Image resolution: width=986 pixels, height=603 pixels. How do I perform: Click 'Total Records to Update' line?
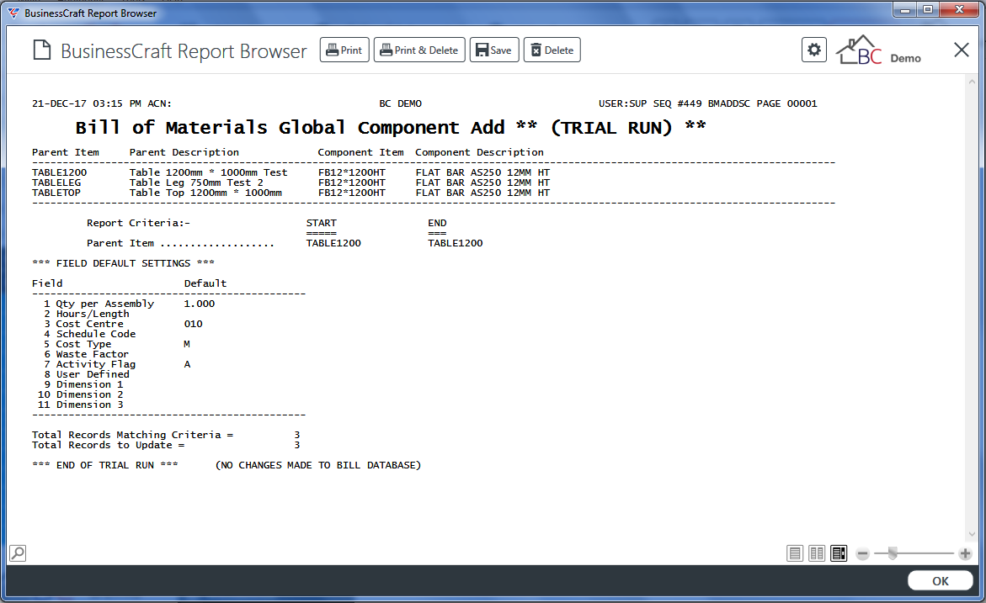tap(166, 445)
